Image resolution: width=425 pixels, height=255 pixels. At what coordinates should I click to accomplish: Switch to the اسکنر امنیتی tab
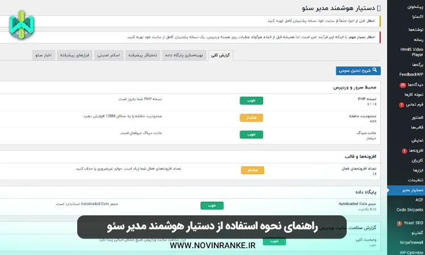click(x=108, y=55)
